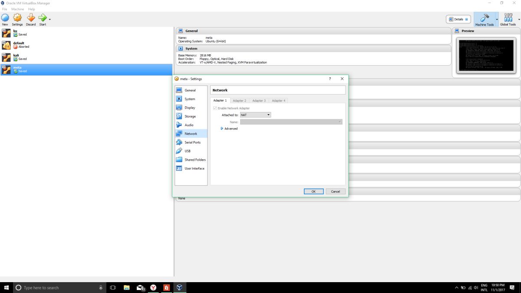
Task: Open Serial Ports settings category
Action: 191,142
